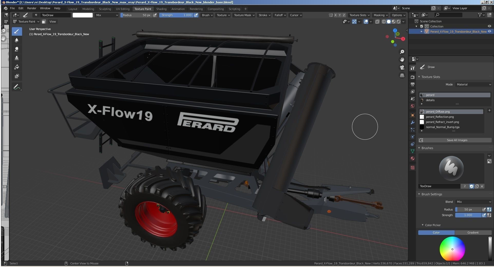
Task: Collapse the Brush Settings panel
Action: 419,194
